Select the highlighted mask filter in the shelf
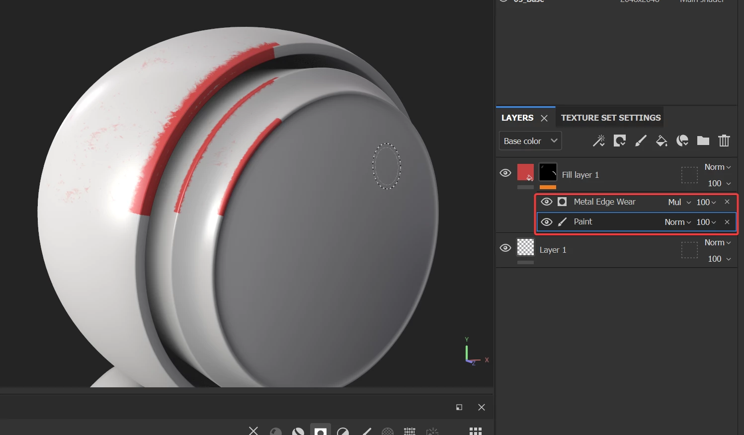Image resolution: width=744 pixels, height=435 pixels. (321, 430)
